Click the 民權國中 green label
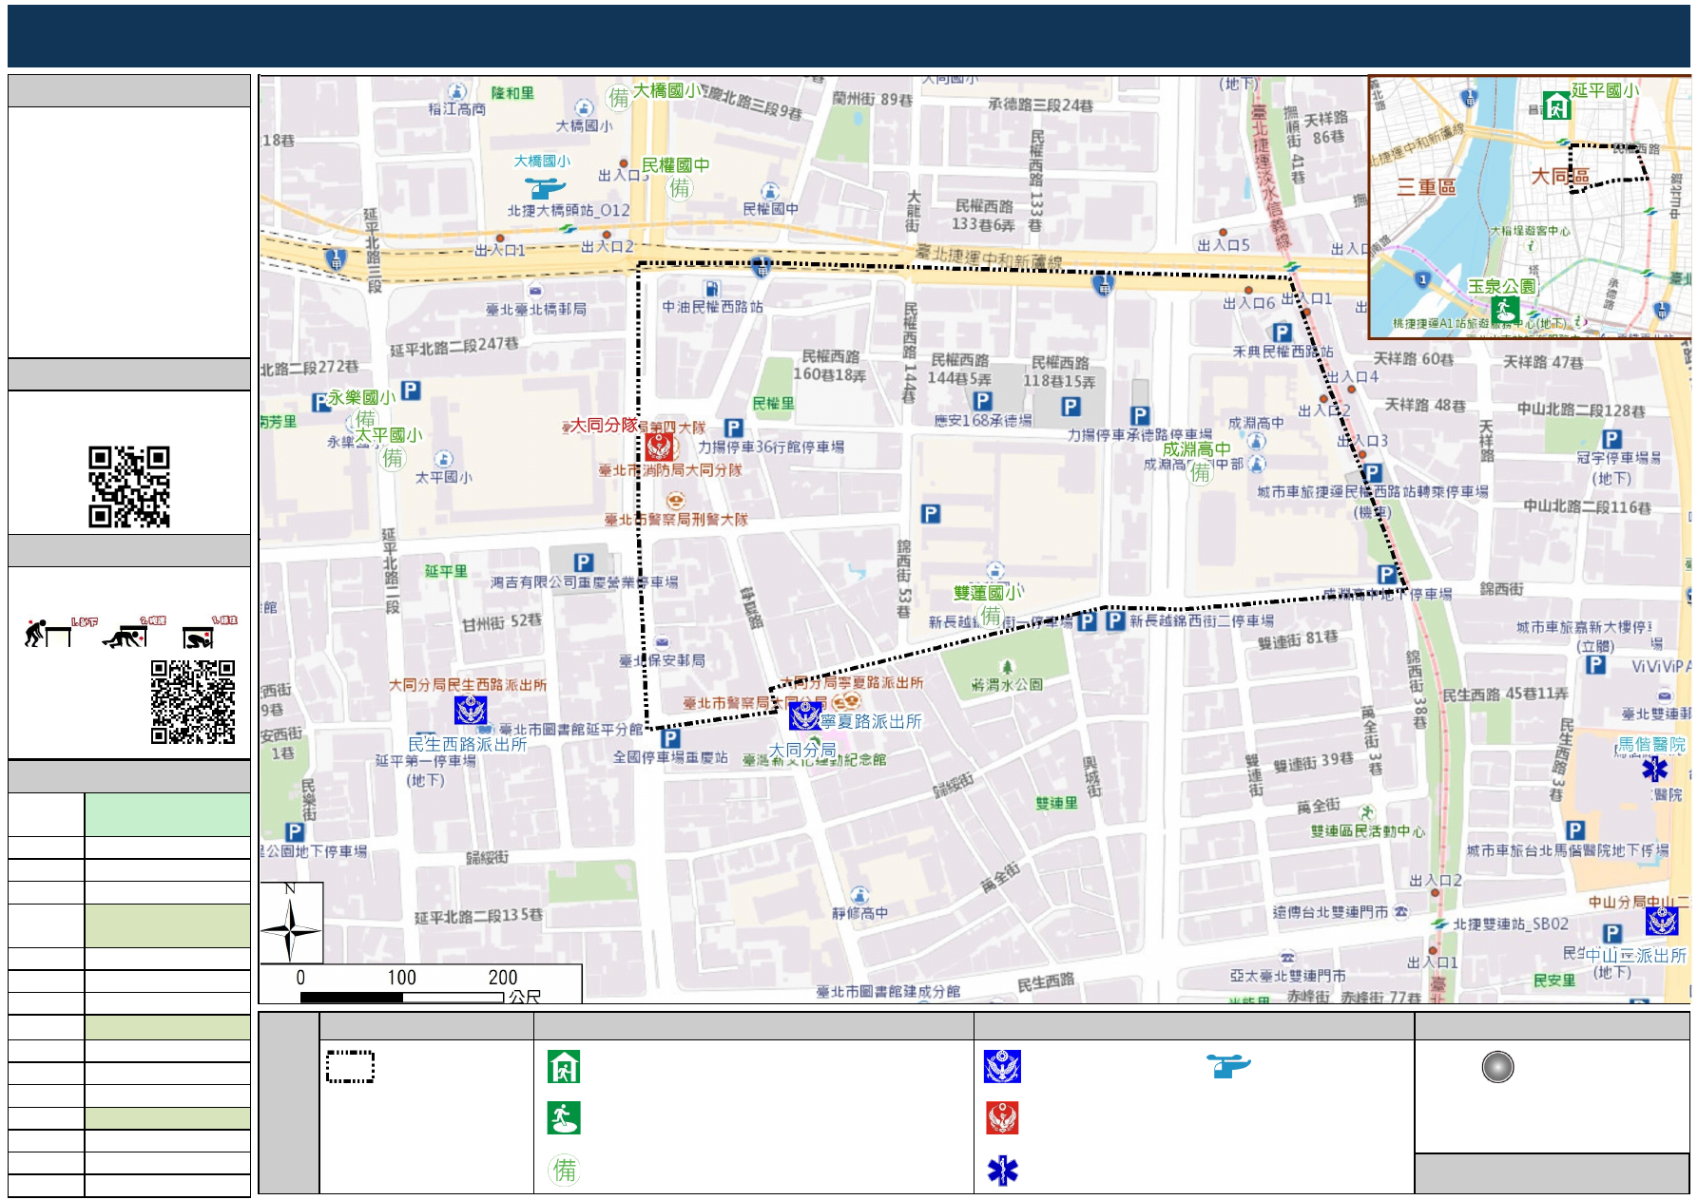This screenshot has width=1698, height=1200. [x=676, y=164]
